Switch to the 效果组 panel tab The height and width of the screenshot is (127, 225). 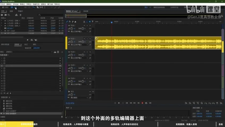(x=17, y=44)
